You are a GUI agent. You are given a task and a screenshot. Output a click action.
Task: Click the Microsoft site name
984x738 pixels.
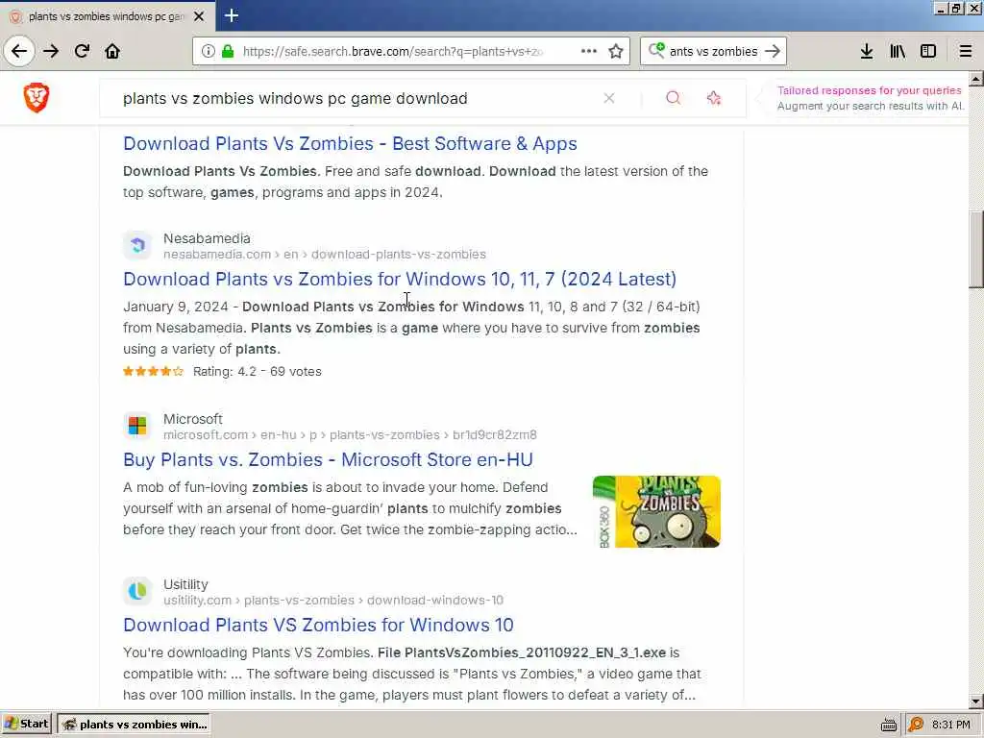[x=192, y=419]
